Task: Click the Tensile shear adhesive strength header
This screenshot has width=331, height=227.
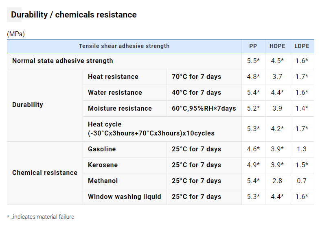Action: pyautogui.click(x=124, y=46)
